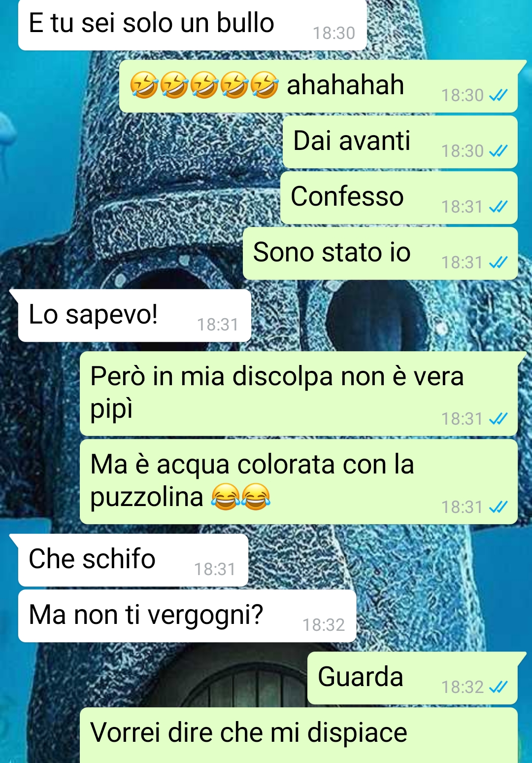The image size is (532, 763).
Task: Tap the read ticks on 'non è vera pipì' message
Action: pos(498,419)
